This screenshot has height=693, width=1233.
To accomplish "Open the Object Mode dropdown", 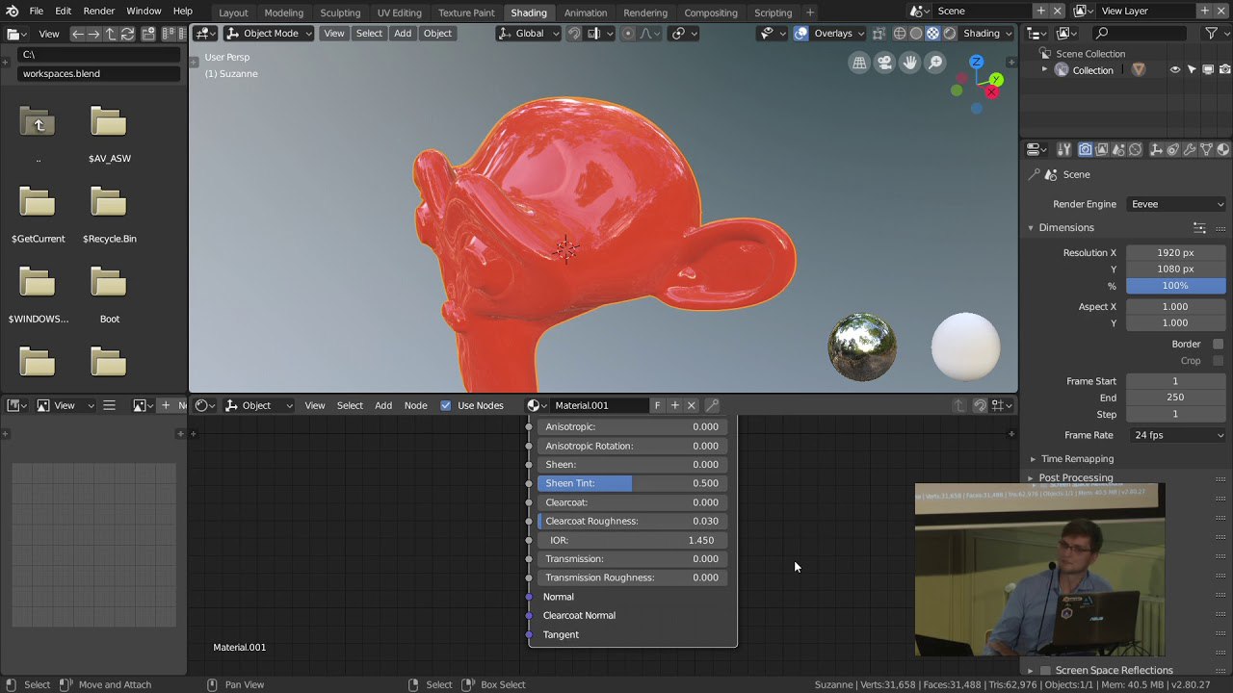I will (x=269, y=33).
